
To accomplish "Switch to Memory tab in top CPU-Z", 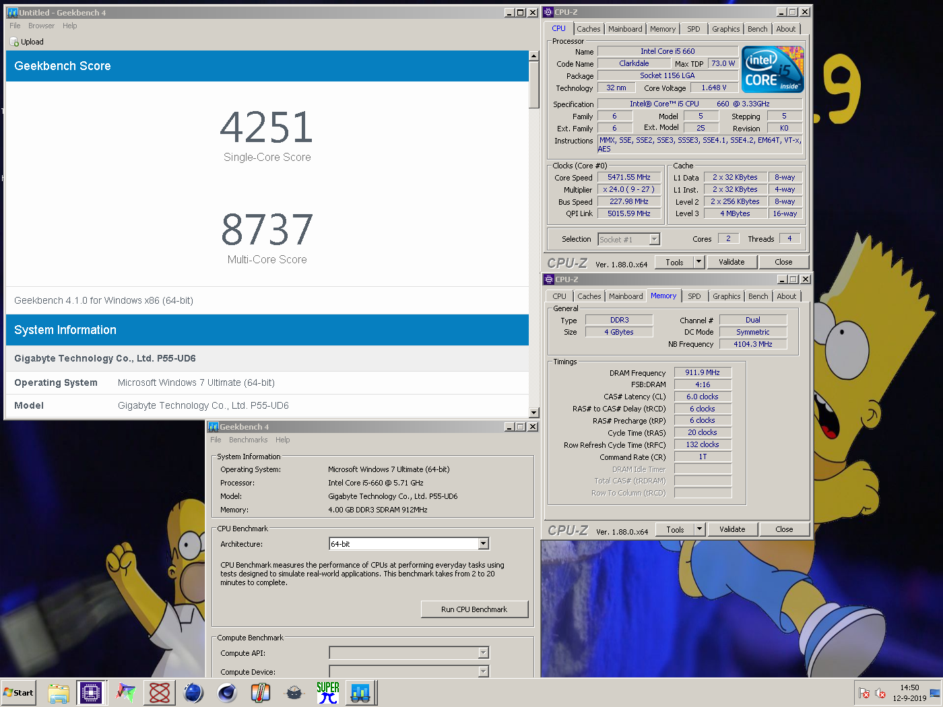I will (x=663, y=29).
